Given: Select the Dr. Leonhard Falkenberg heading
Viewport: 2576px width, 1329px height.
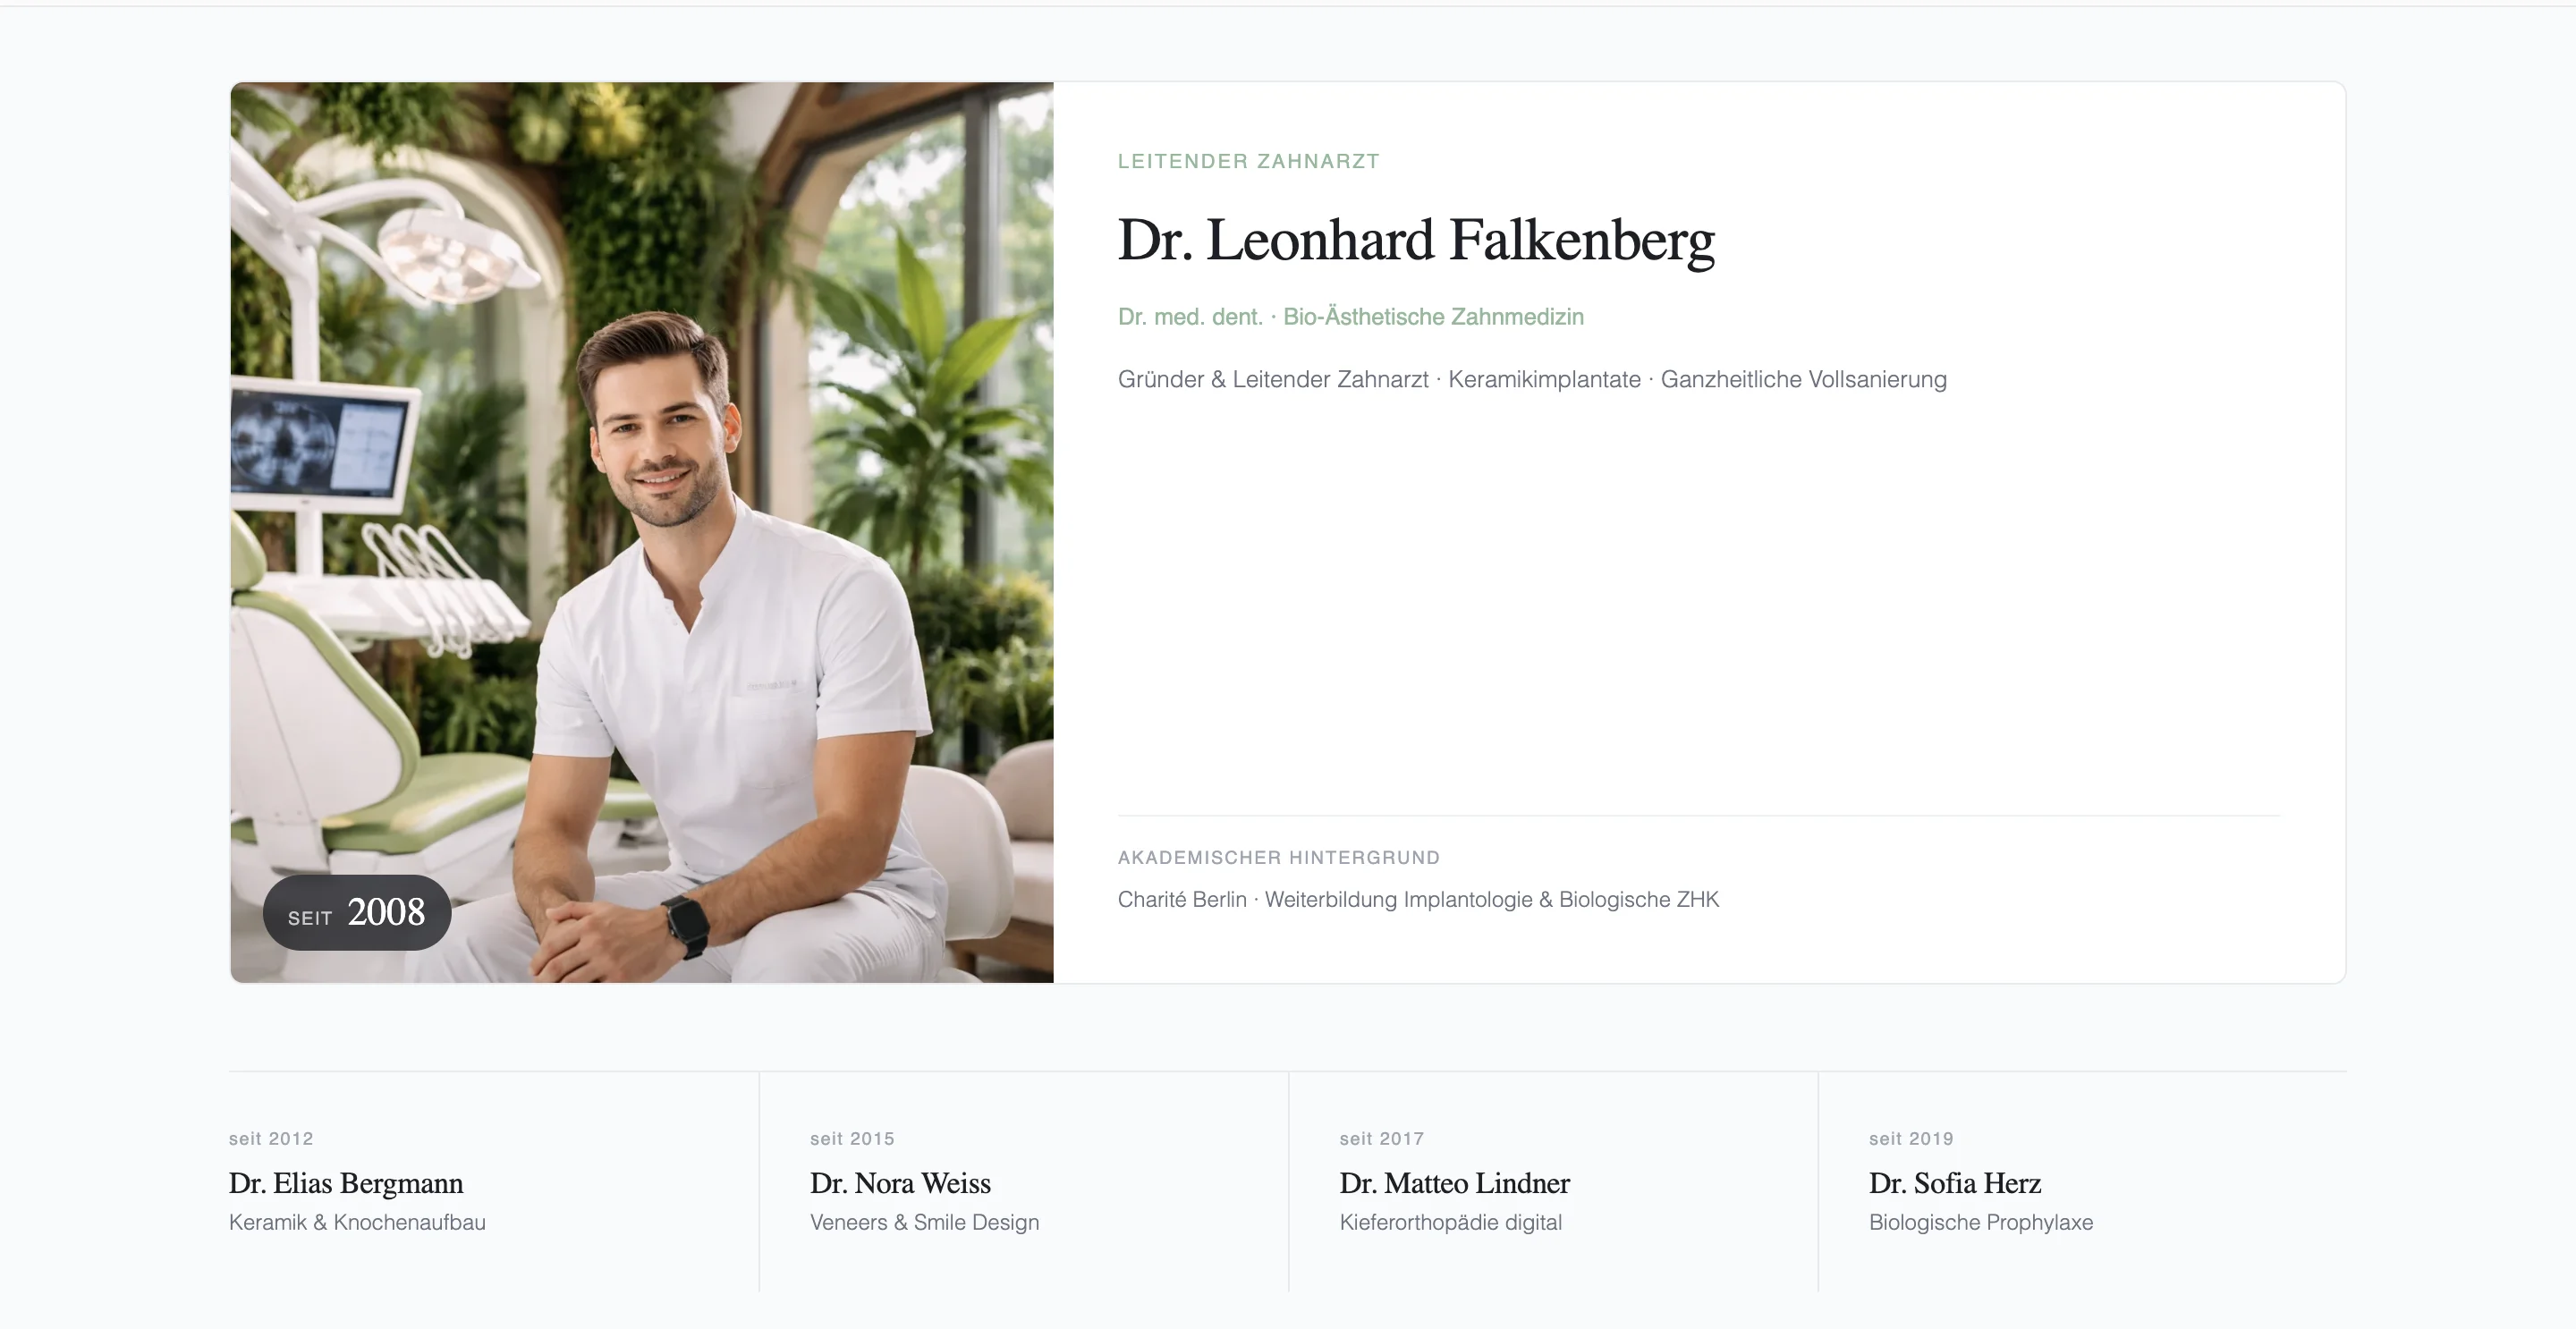Looking at the screenshot, I should [x=1416, y=241].
